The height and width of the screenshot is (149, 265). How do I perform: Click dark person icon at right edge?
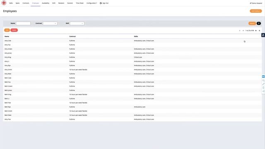coord(263,35)
